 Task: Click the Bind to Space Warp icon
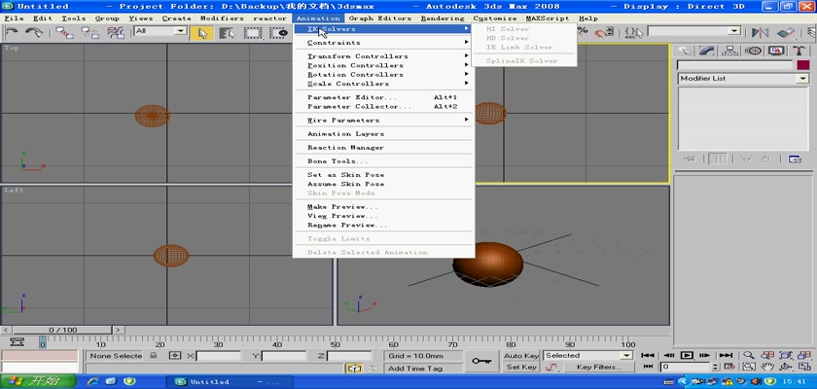pyautogui.click(x=116, y=33)
